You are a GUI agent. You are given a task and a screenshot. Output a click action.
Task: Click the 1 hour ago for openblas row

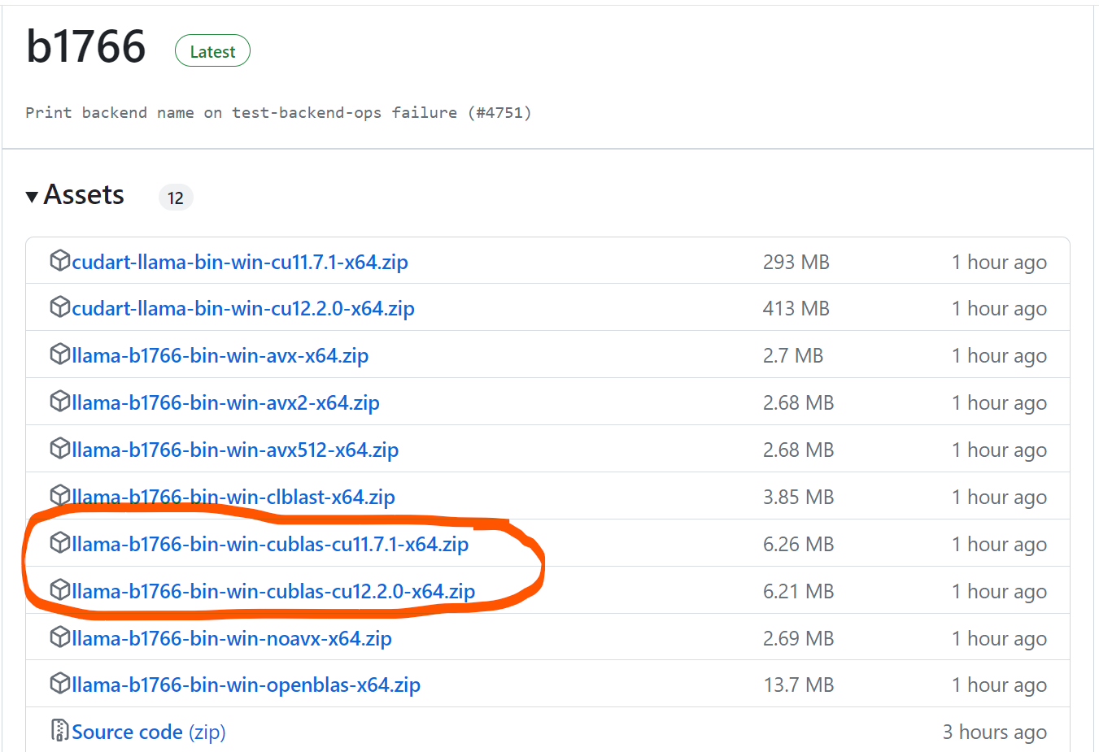coord(1000,685)
